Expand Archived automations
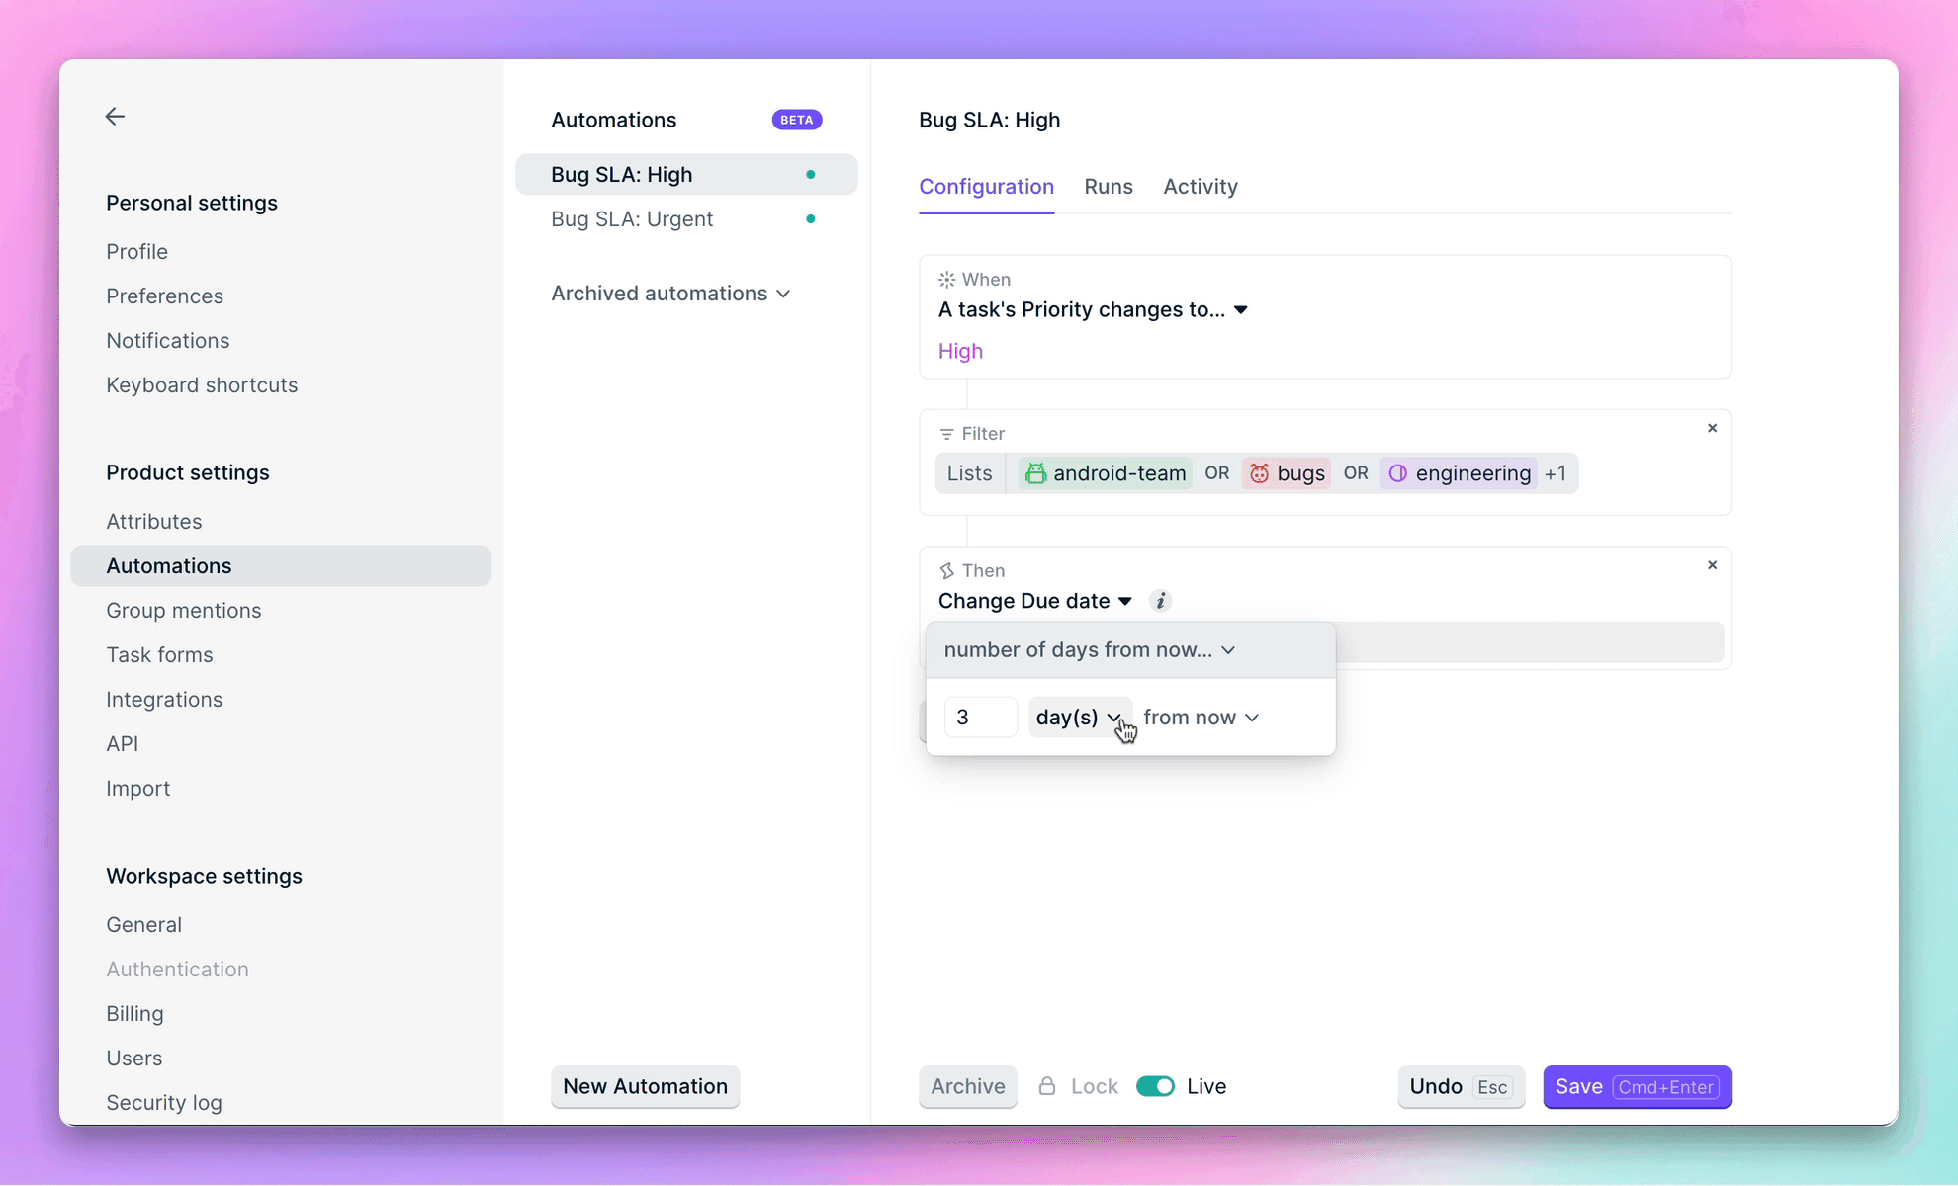 670,294
